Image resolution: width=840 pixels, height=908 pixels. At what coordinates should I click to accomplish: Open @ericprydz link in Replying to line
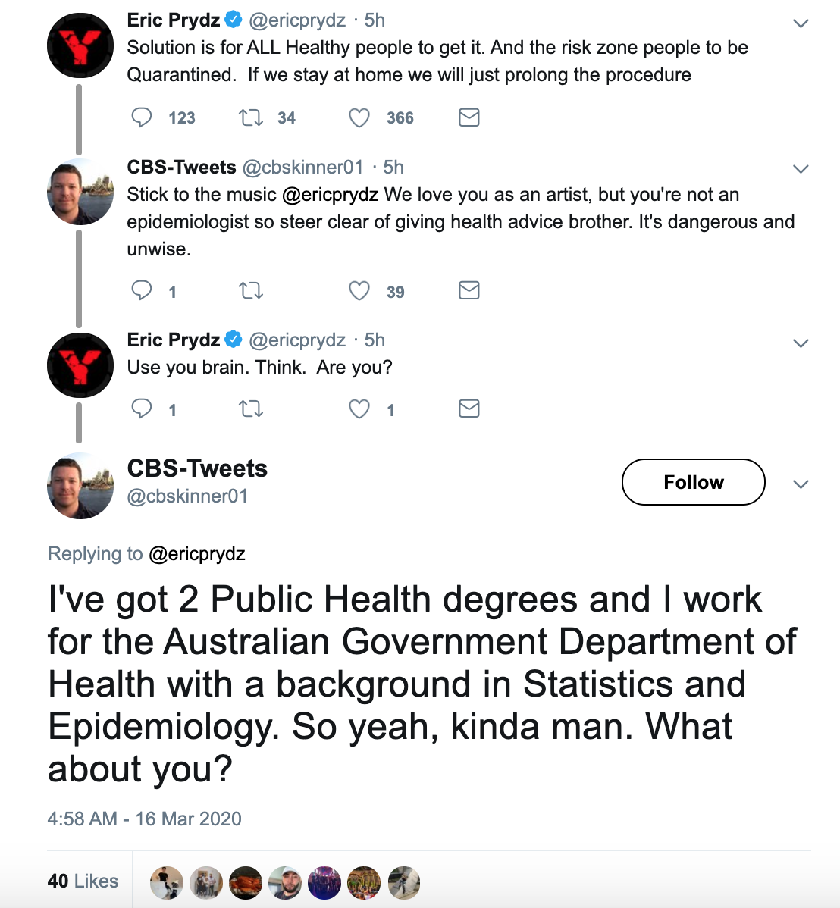(x=197, y=554)
